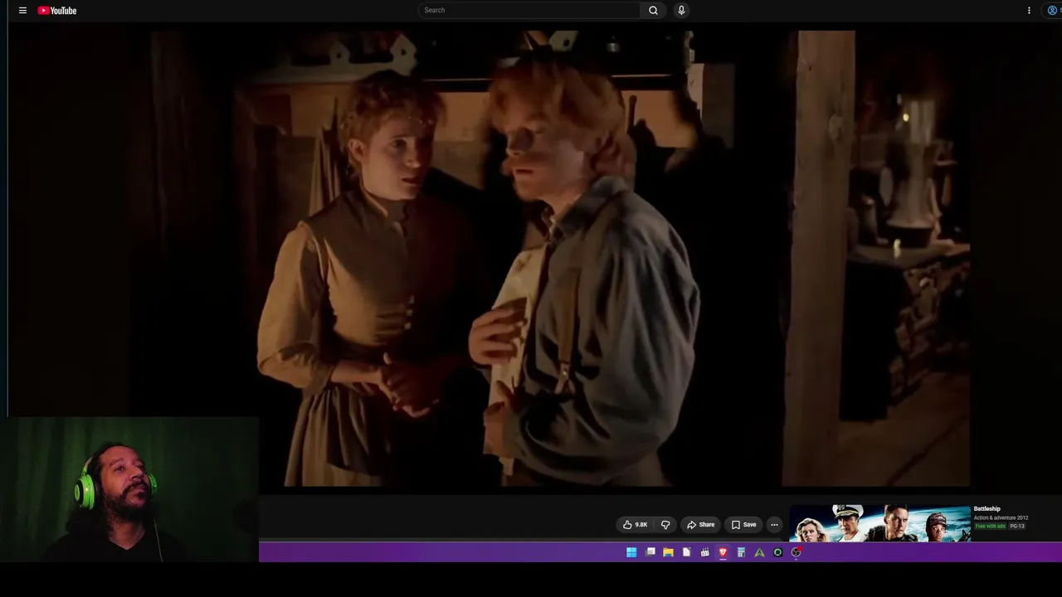Start voice search with the microphone

[681, 10]
